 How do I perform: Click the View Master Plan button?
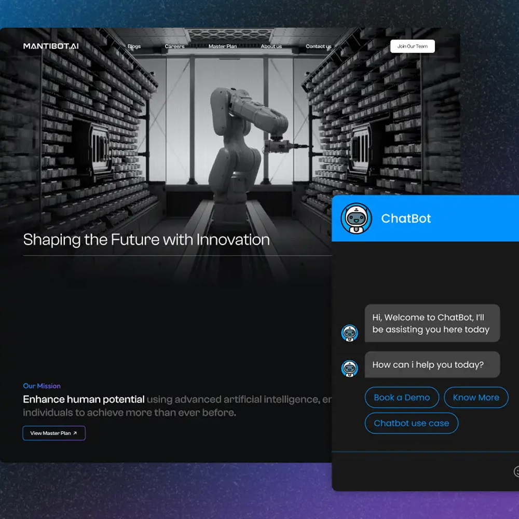pos(54,433)
